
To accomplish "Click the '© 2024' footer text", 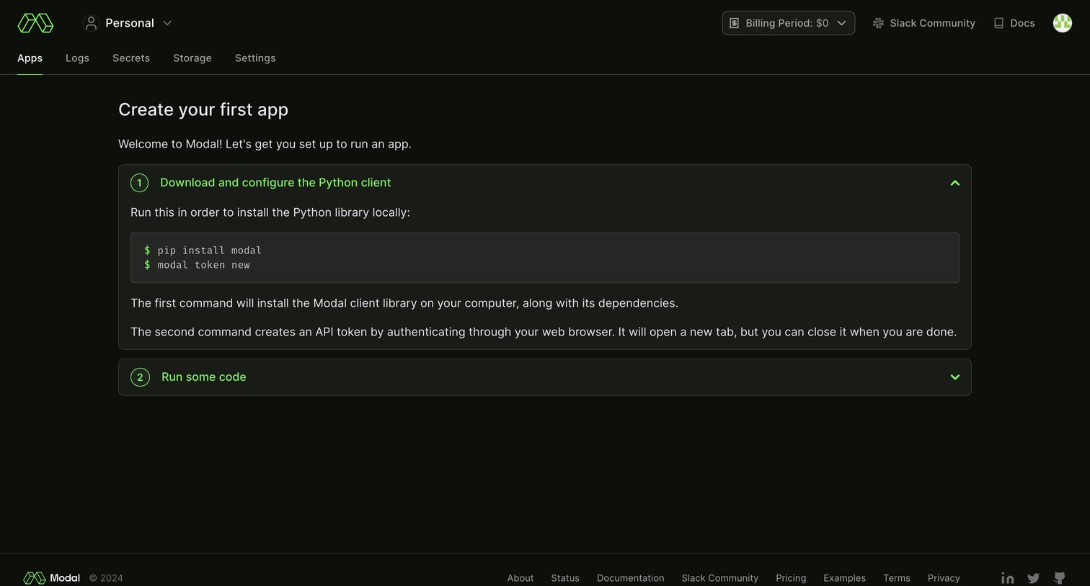I will (x=106, y=578).
